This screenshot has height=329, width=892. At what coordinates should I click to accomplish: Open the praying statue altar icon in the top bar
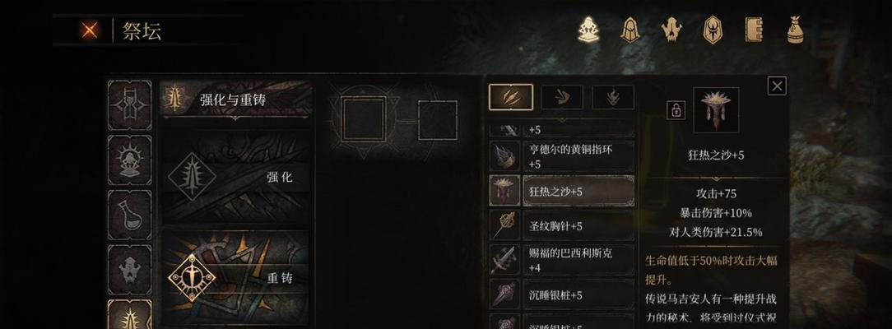[x=588, y=30]
